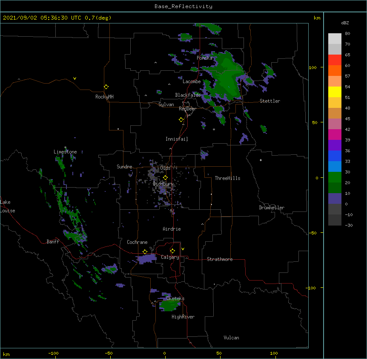Click the ThreeHills label
Viewport: 367px width, 359px height.
coord(227,178)
